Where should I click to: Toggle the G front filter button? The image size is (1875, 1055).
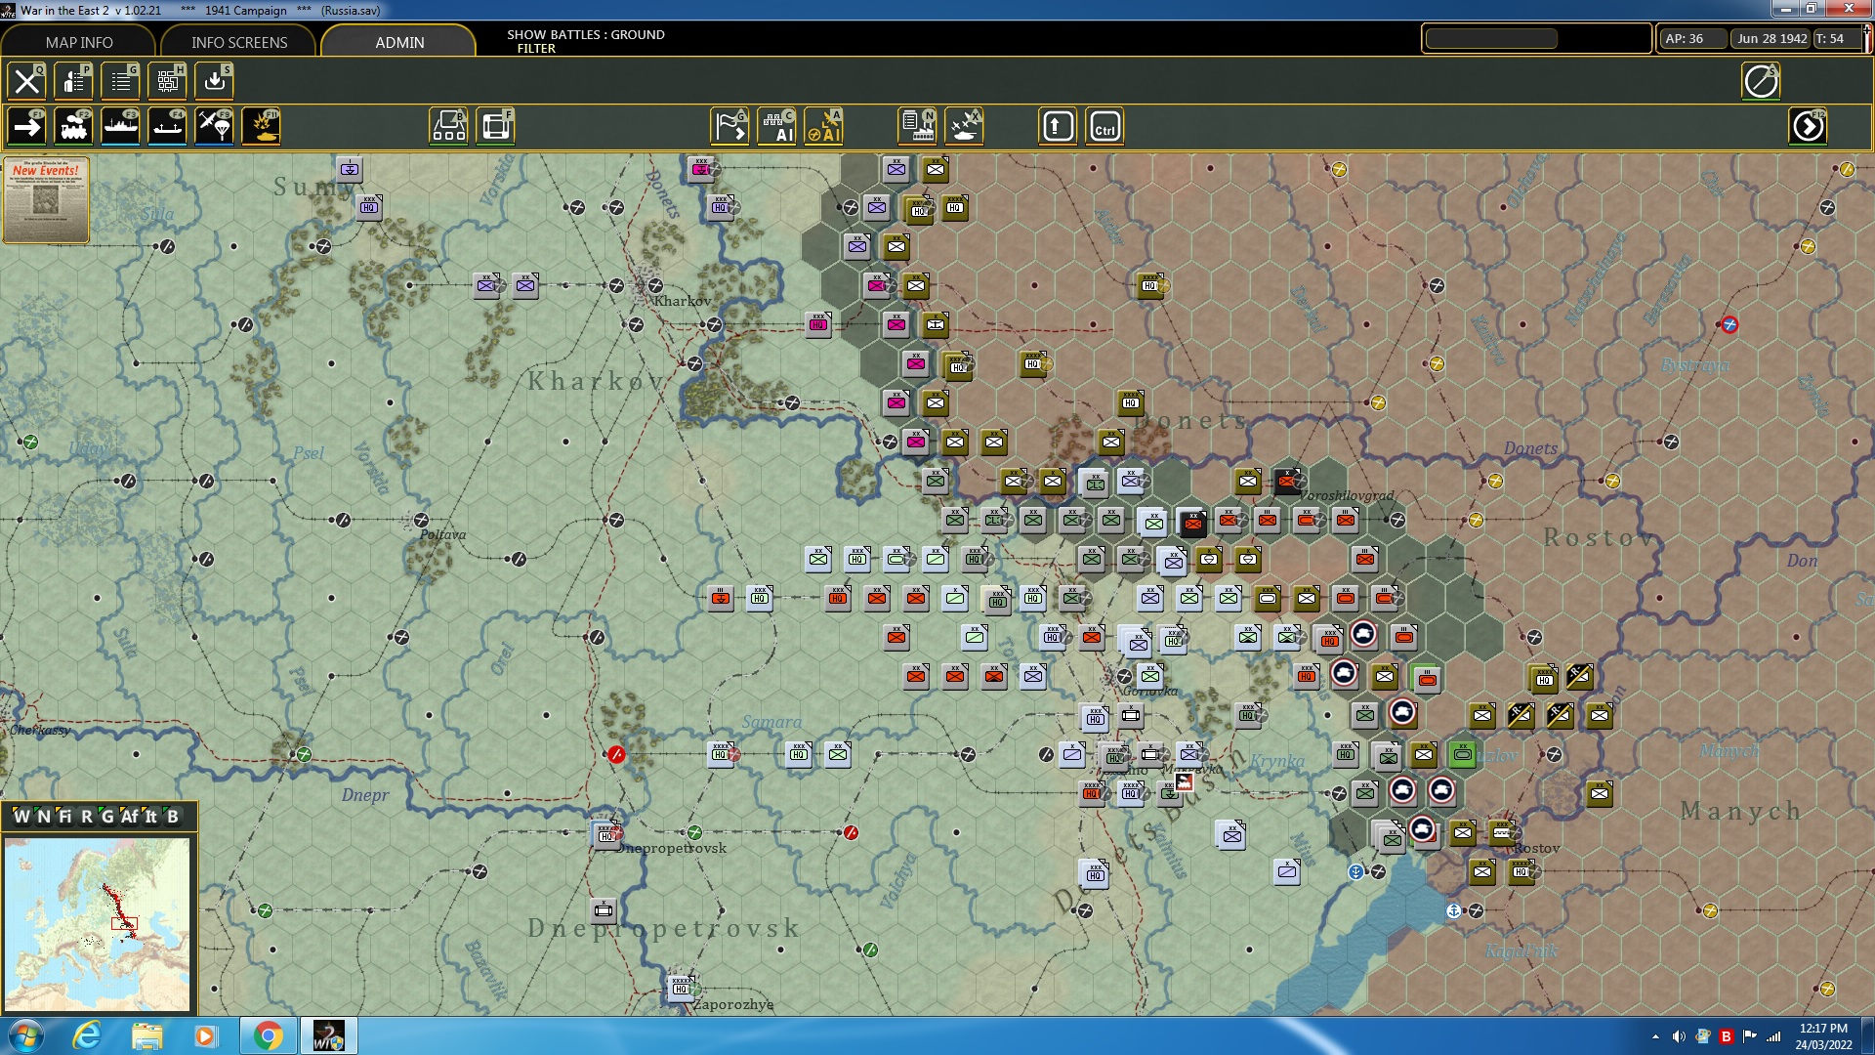coord(107,817)
